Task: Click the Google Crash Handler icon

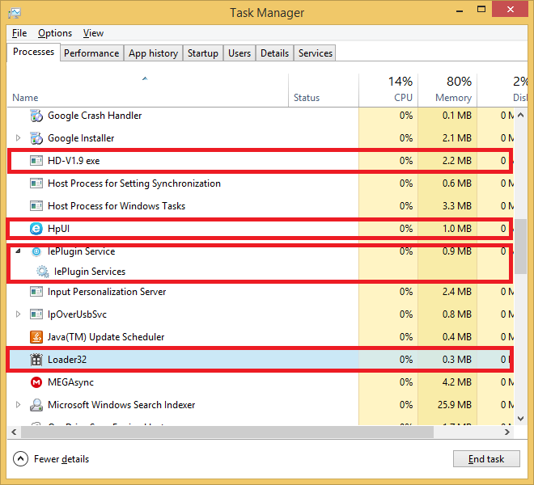Action: tap(36, 116)
